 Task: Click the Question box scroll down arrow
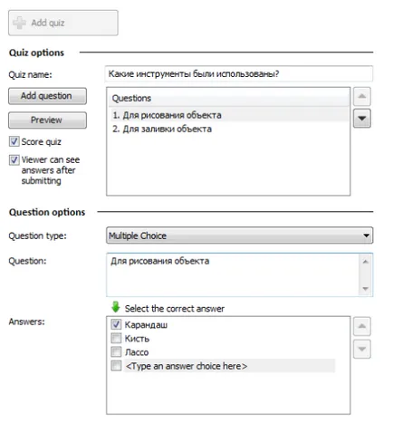[x=366, y=289]
